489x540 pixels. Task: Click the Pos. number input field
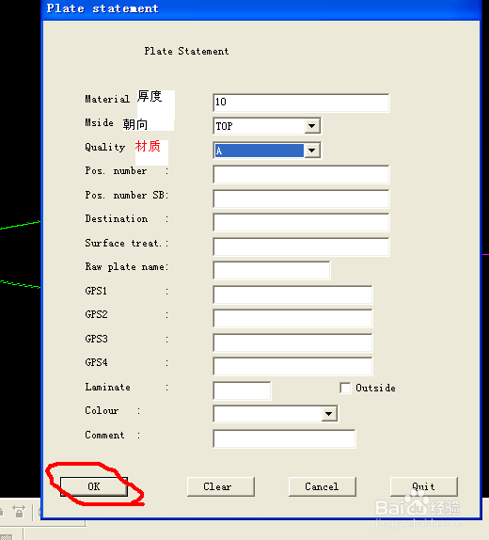[x=301, y=174]
